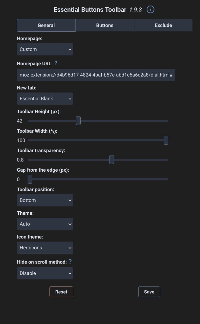
Task: Switch to the General tab
Action: click(x=46, y=25)
